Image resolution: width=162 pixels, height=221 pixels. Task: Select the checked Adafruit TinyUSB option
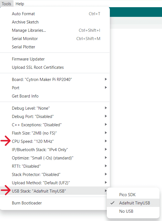click(133, 203)
